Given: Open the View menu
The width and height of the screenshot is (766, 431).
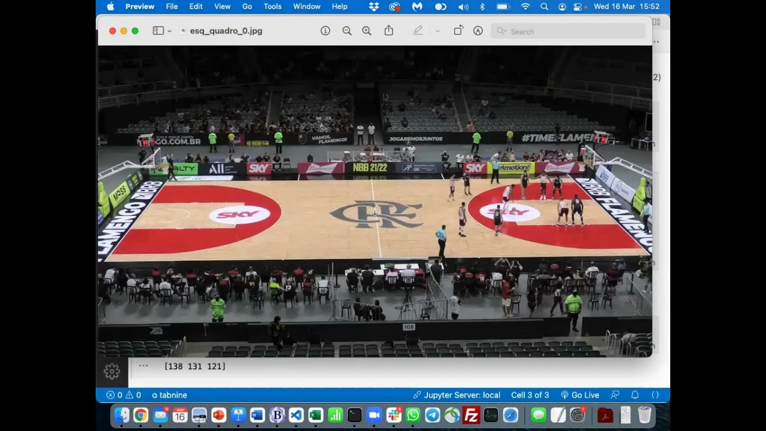Looking at the screenshot, I should [222, 7].
